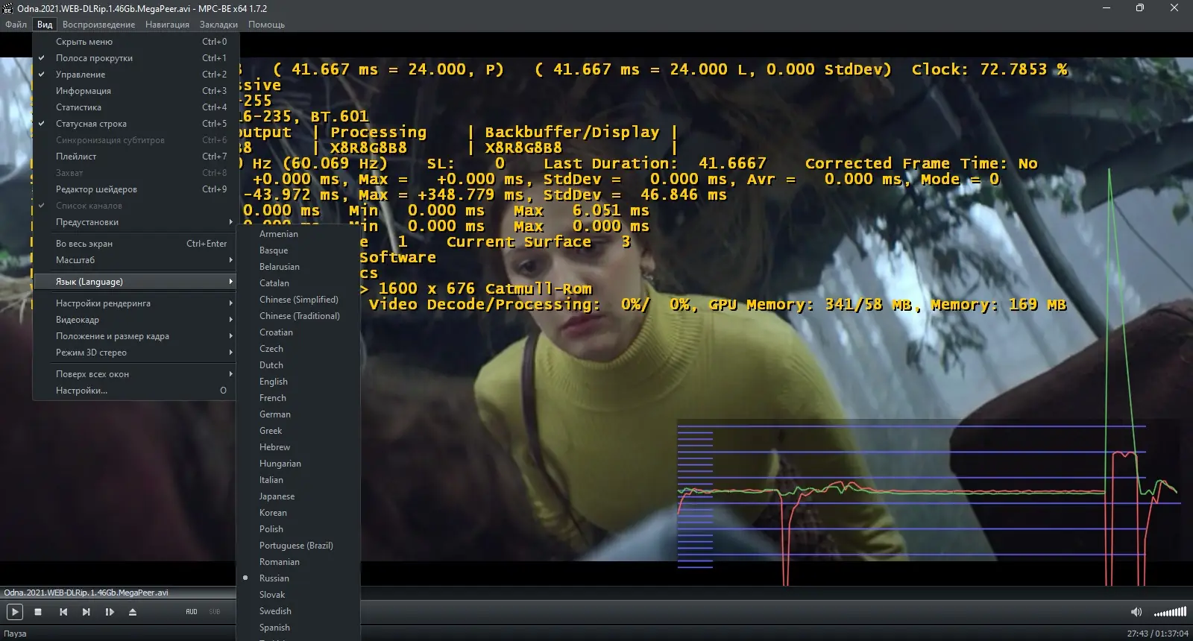Switch interface language to English

pyautogui.click(x=298, y=382)
